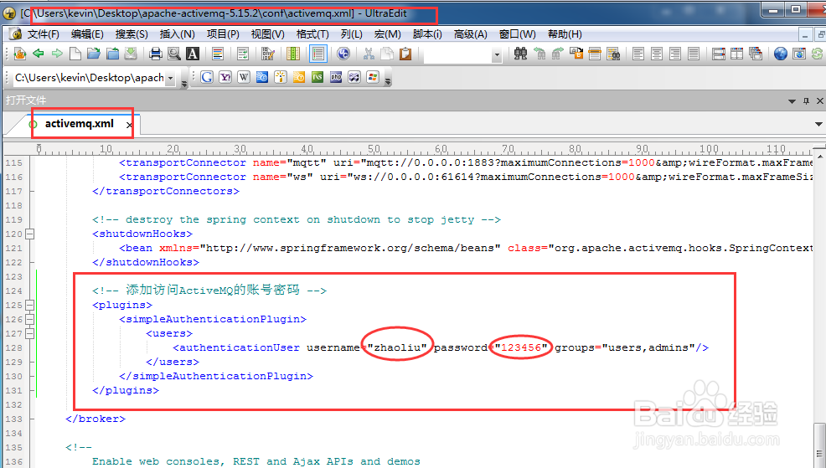This screenshot has height=468, width=826.
Task: Print the document with printer icon
Action: pos(156,54)
